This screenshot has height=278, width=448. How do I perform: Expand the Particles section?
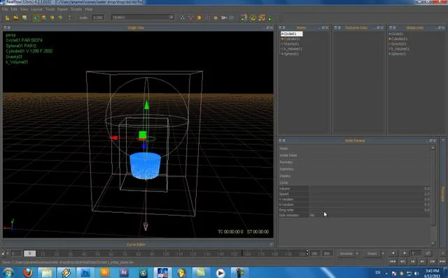pos(354,162)
